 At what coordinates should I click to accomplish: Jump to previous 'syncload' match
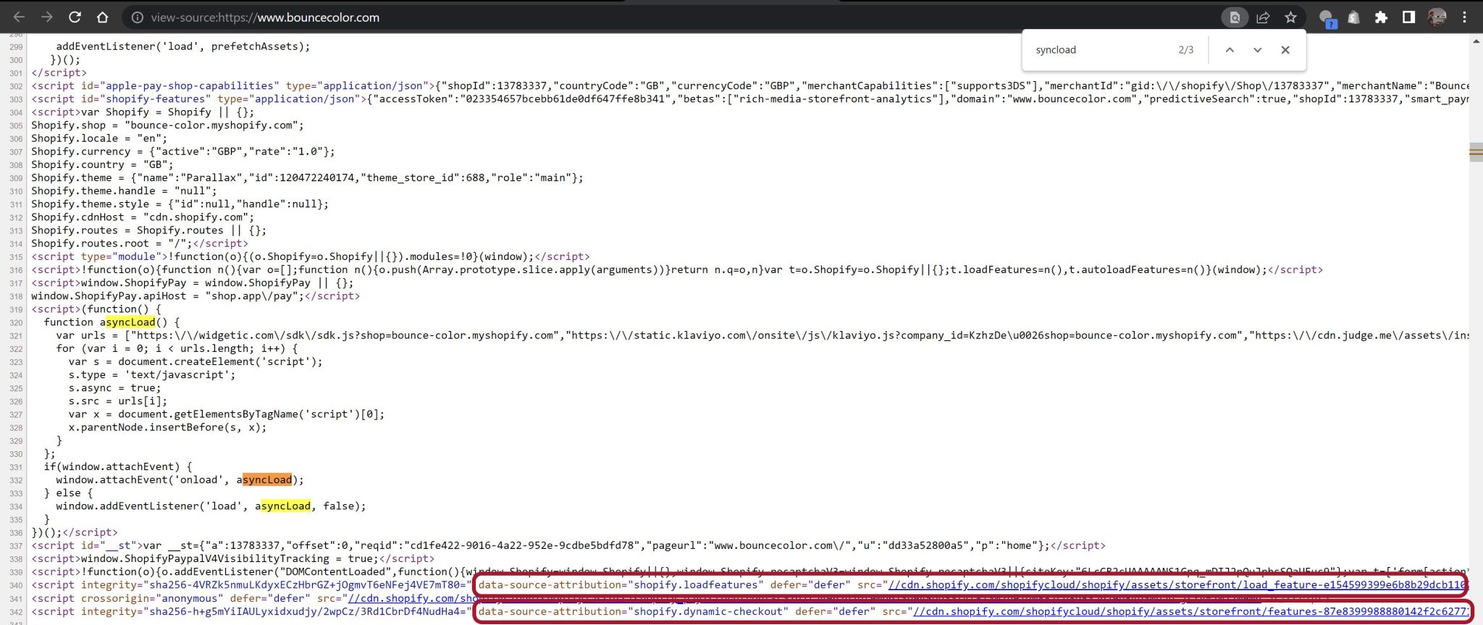[1230, 50]
